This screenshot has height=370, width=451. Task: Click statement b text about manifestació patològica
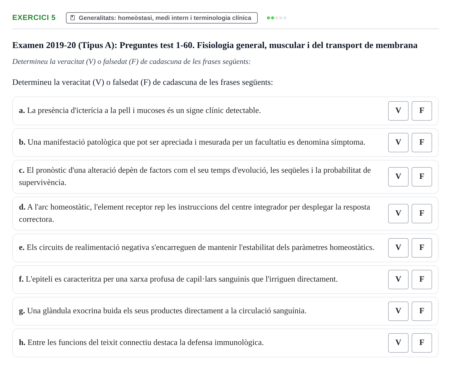click(x=192, y=142)
